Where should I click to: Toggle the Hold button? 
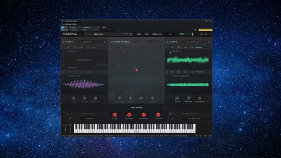170,34
